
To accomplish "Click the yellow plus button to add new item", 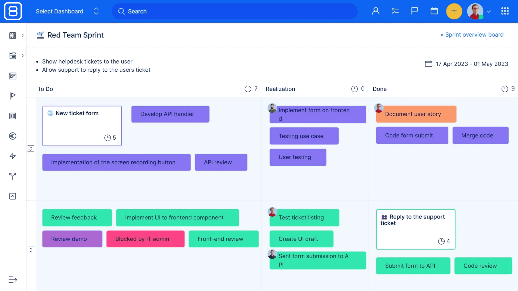I will [x=454, y=11].
